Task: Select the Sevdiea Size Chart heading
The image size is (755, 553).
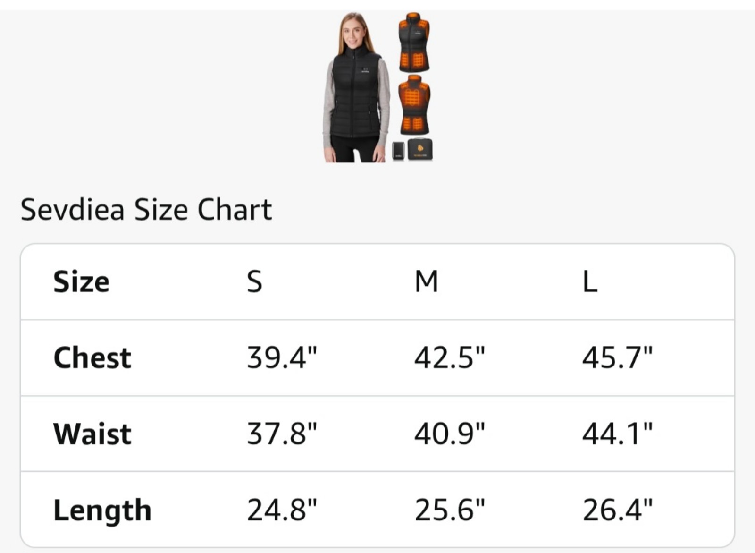Action: point(146,209)
